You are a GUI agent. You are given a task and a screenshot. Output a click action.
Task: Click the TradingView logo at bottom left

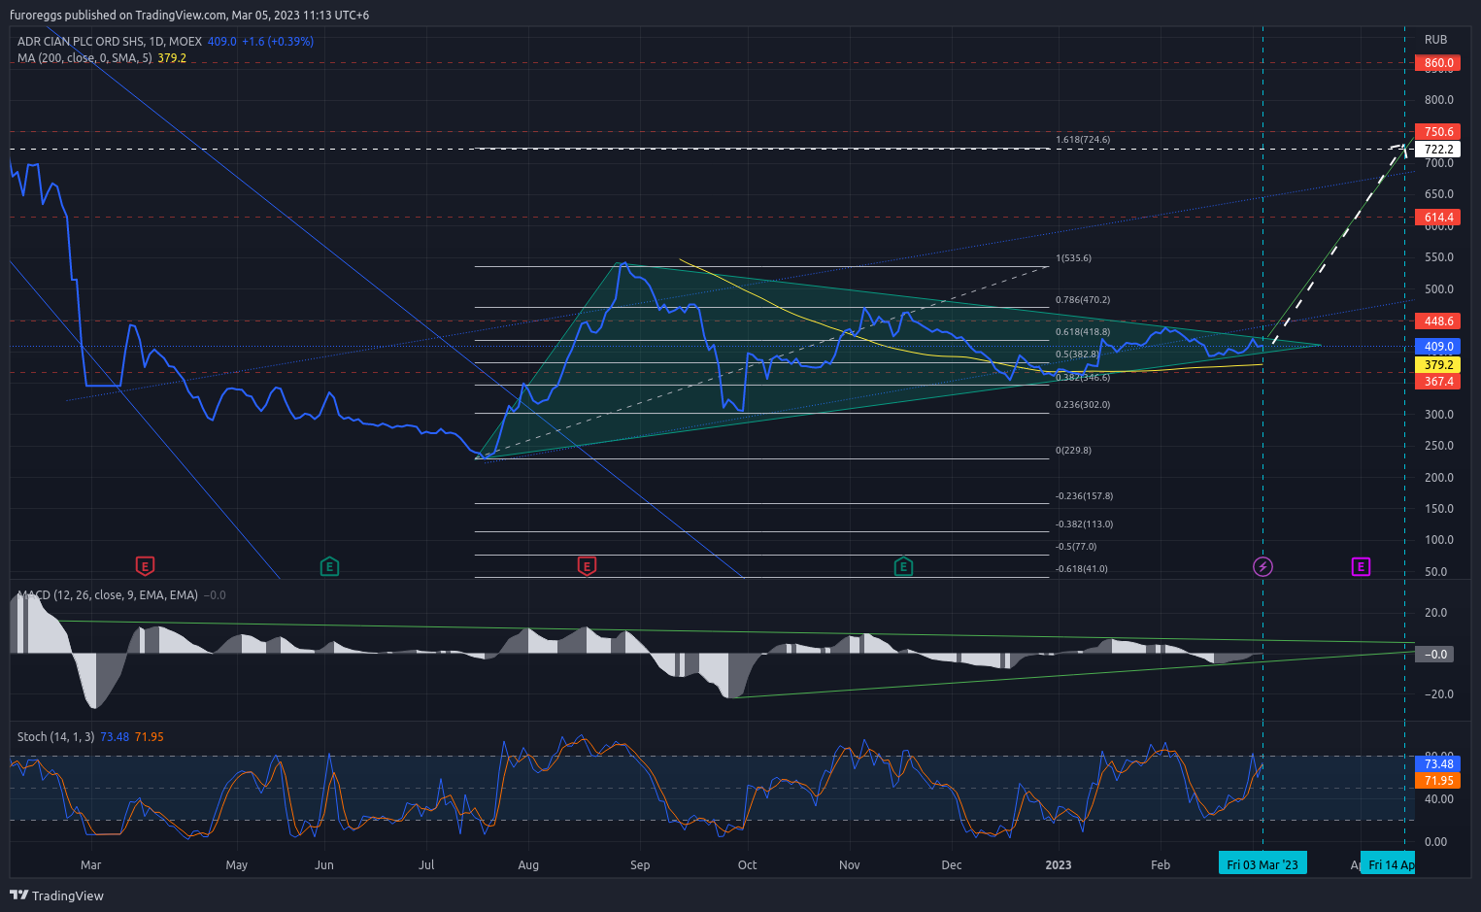(x=56, y=895)
